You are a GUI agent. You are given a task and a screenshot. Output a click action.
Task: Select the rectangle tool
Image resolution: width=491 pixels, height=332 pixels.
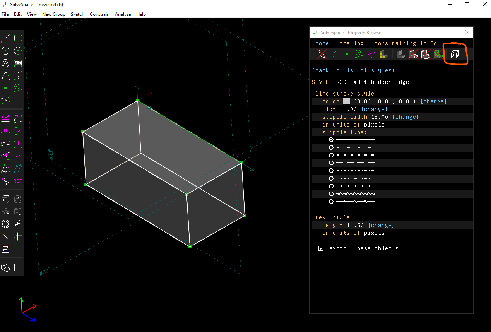pyautogui.click(x=18, y=38)
